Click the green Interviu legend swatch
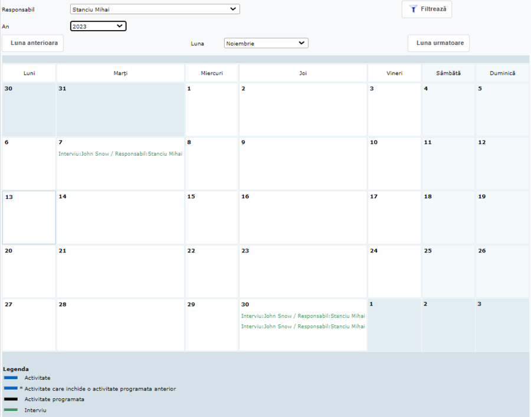The height and width of the screenshot is (417, 531). [11, 409]
